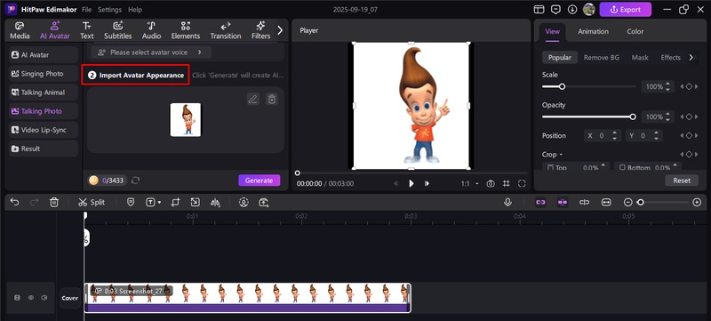Toggle track visibility eye icon
711x321 pixels.
pos(31,298)
